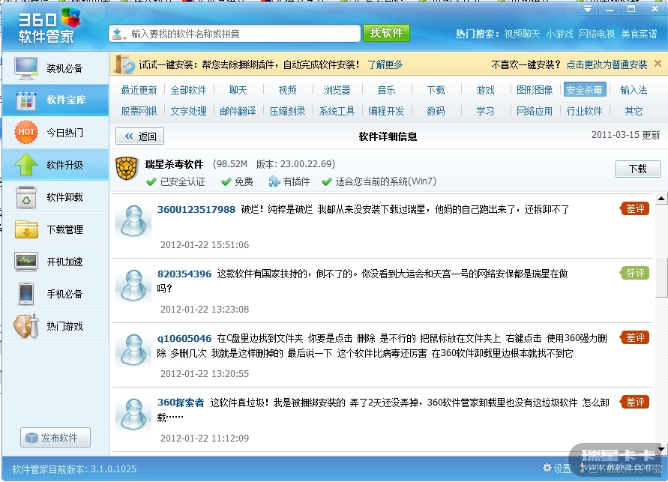Click the software search input field
Viewport: 668px width, 482px height.
(x=235, y=34)
